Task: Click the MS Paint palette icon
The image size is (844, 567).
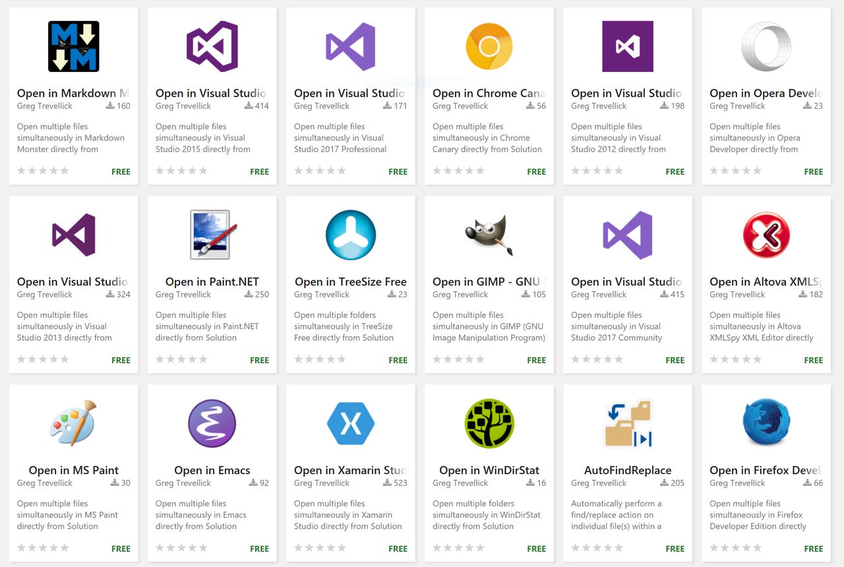Action: click(73, 423)
